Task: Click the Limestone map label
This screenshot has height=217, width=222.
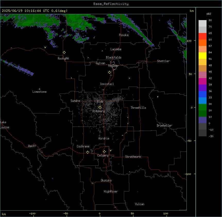Action: point(39,92)
